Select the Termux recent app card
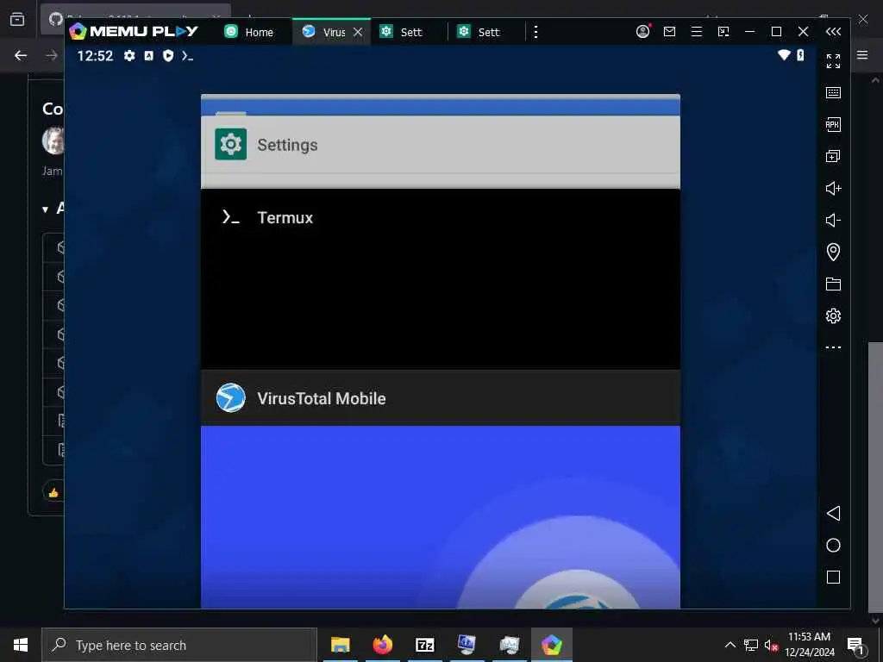Screen dimensions: 883x662 441,278
